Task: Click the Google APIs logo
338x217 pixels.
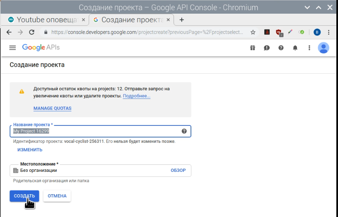Action: tap(41, 47)
